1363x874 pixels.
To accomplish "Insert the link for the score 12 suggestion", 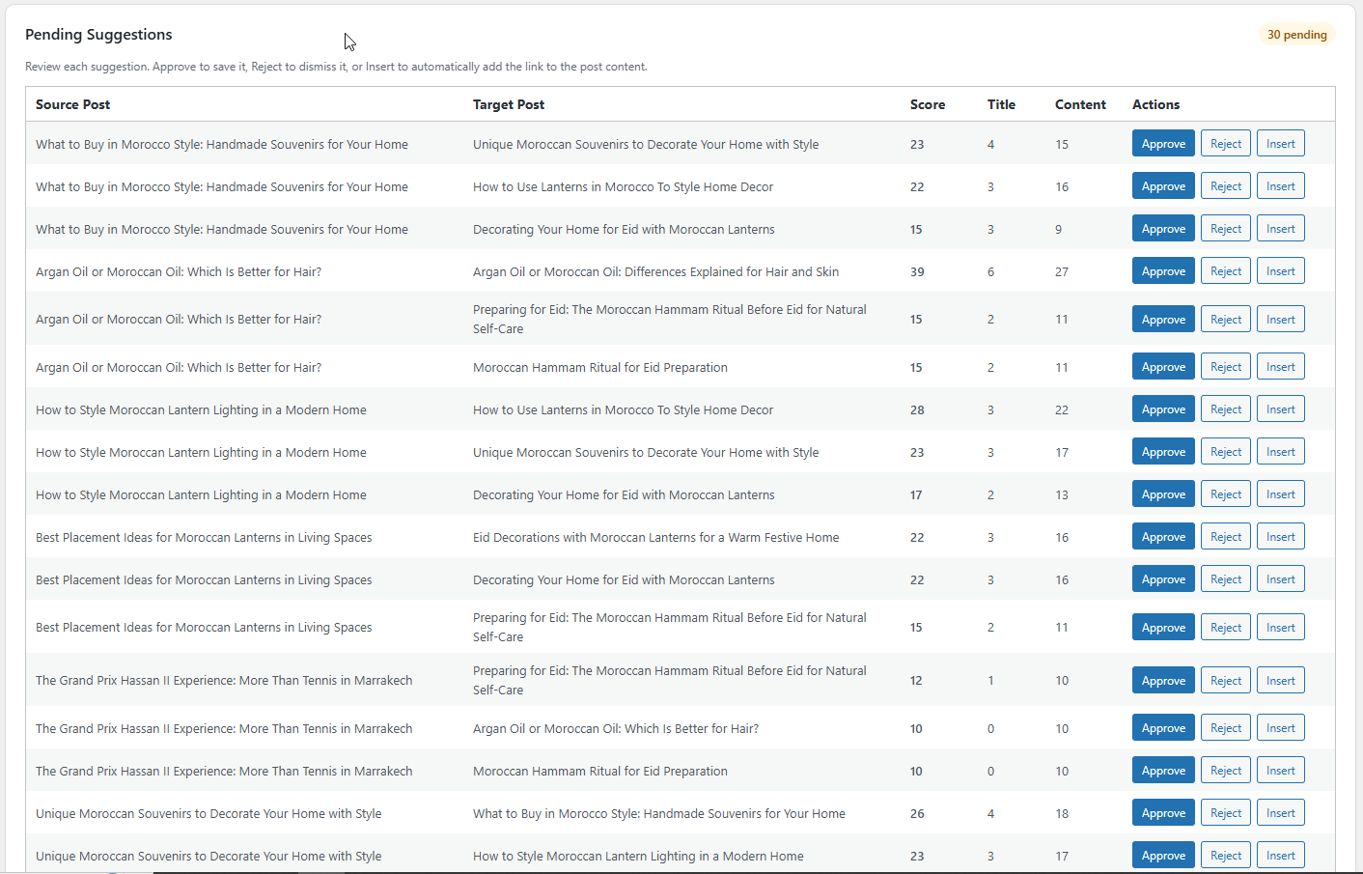I will 1281,681.
